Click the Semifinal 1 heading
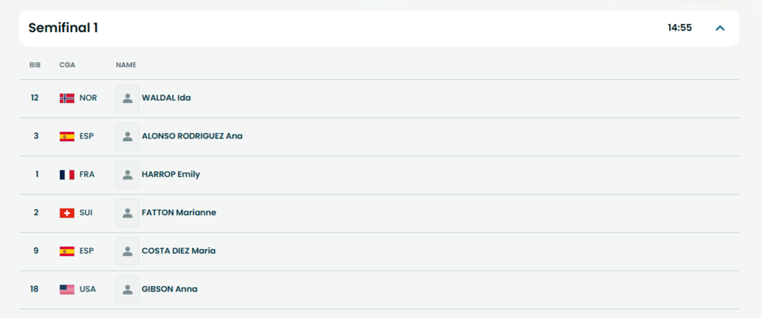 [x=63, y=28]
